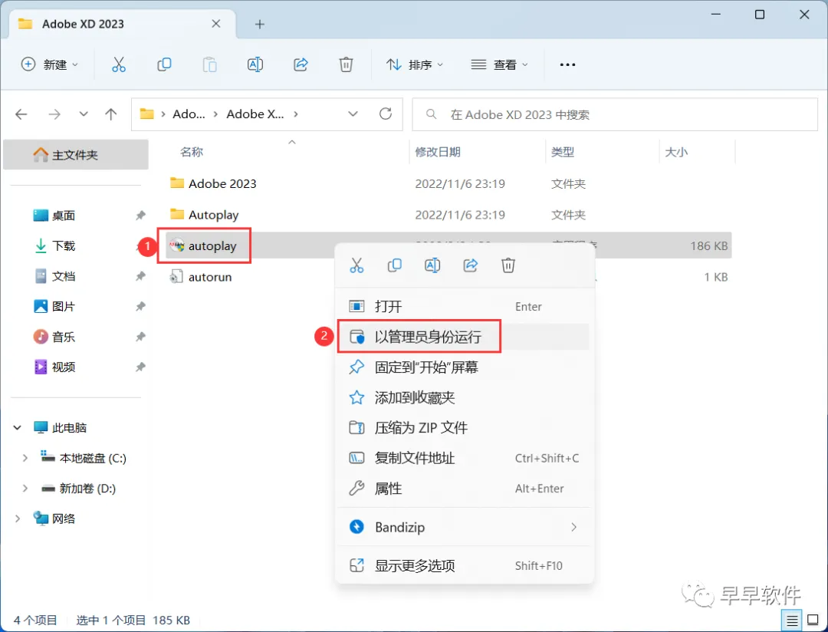This screenshot has height=632, width=828.
Task: Switch to details view in status bar
Action: pos(792,620)
